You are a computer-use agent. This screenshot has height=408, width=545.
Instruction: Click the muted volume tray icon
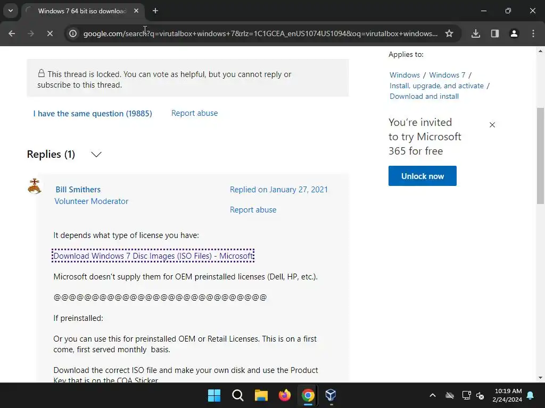(480, 395)
